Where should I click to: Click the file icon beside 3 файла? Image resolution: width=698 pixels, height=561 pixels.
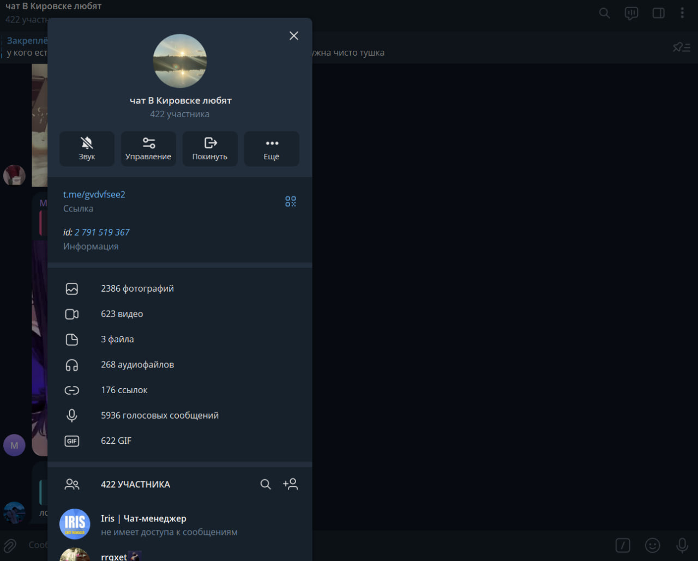coord(72,340)
